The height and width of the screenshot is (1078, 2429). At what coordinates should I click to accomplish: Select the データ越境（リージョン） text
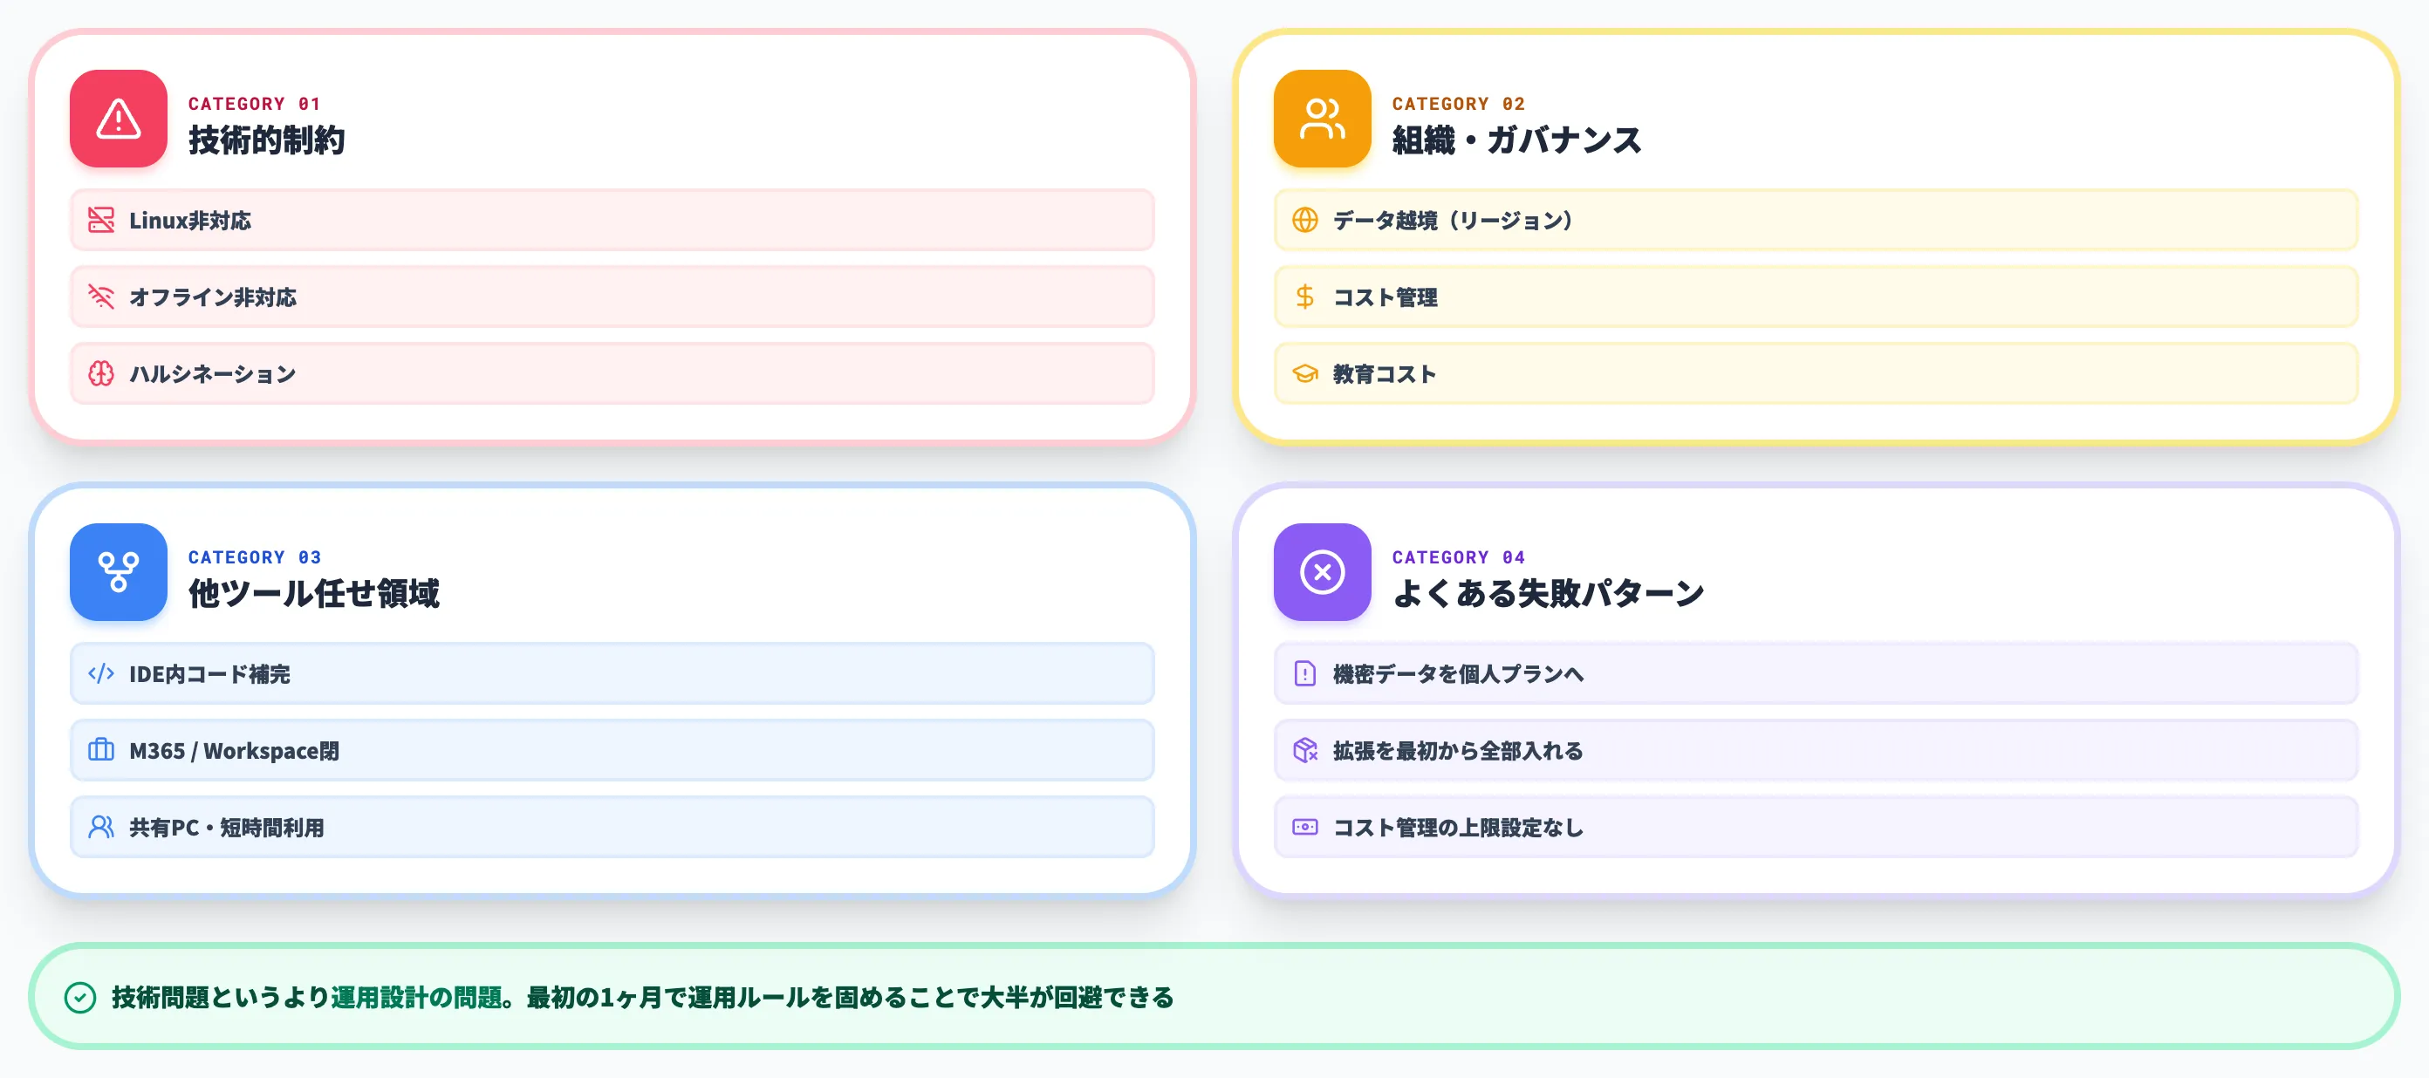click(1453, 221)
